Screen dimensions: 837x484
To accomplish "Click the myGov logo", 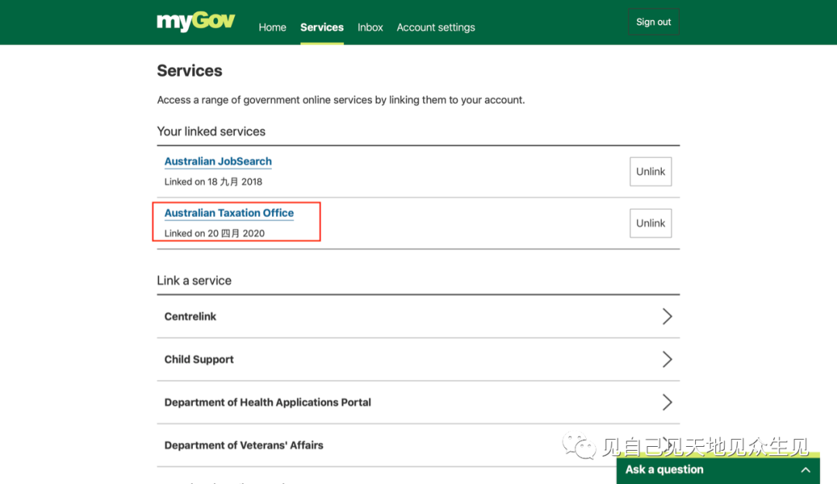I will pyautogui.click(x=195, y=22).
